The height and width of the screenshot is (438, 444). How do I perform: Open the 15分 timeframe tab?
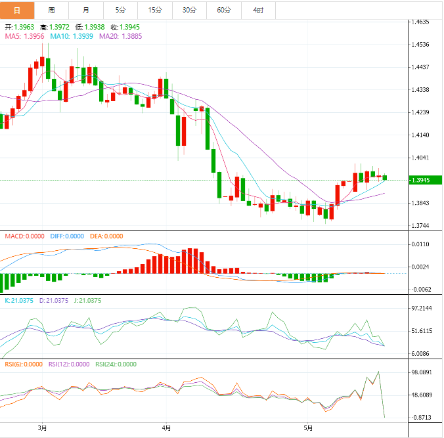(x=155, y=11)
